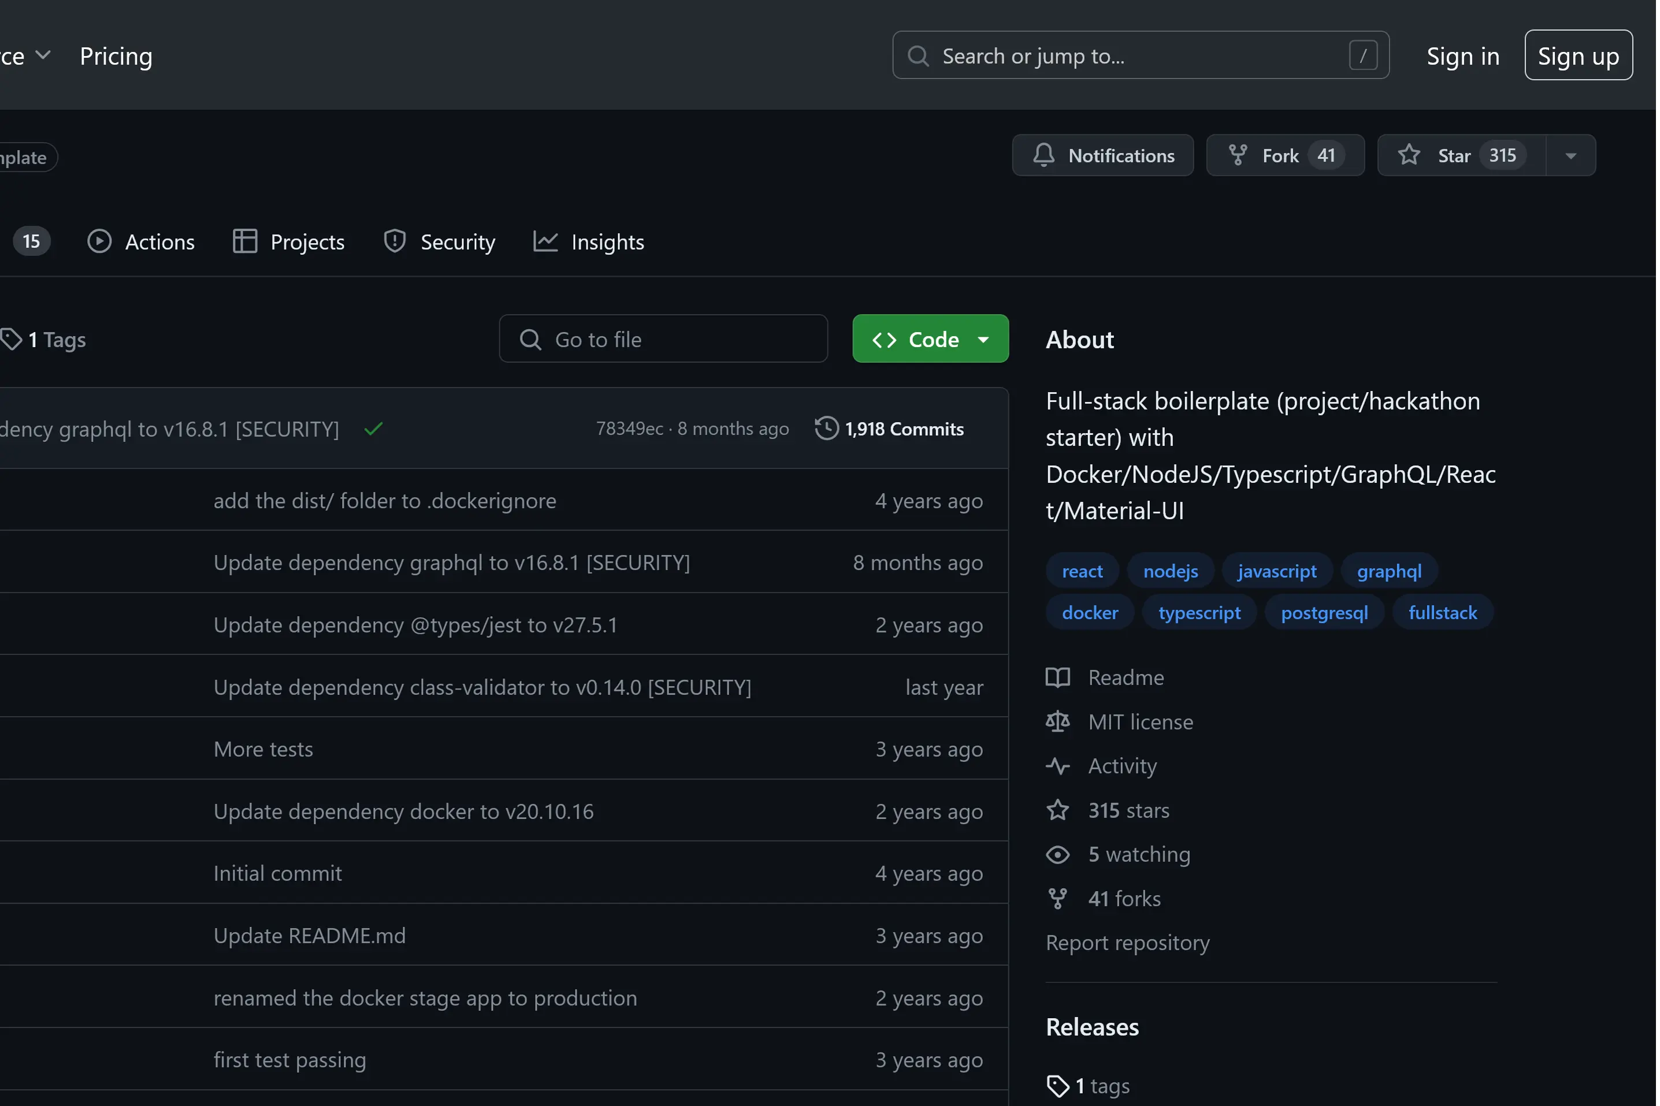1660x1106 pixels.
Task: Click the MIT license scale icon
Action: click(x=1057, y=721)
